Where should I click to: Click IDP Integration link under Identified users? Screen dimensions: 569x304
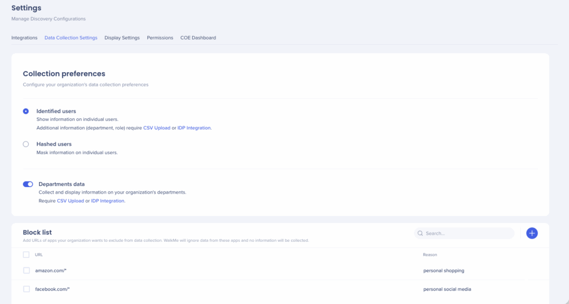click(194, 128)
